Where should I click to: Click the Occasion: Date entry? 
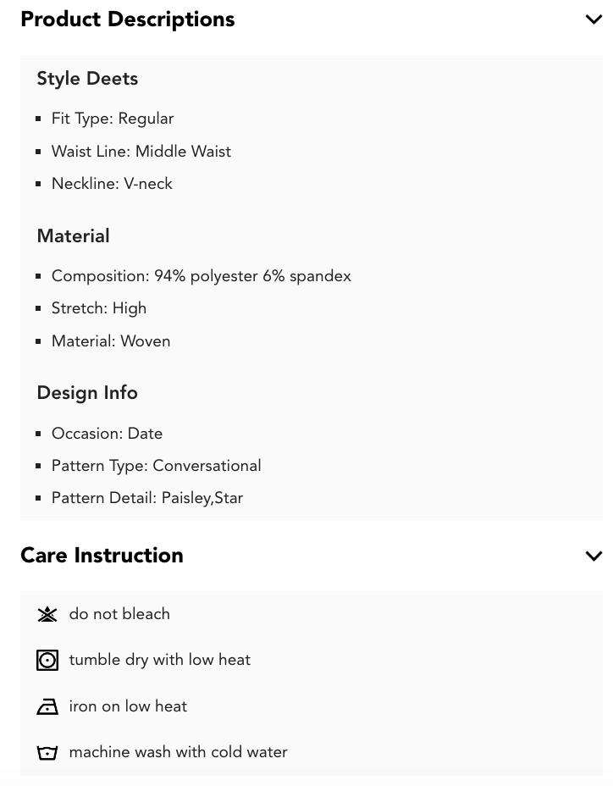[x=107, y=434]
